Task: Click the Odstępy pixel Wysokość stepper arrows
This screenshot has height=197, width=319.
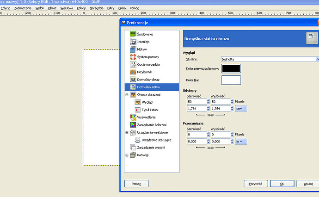Action: point(232,101)
